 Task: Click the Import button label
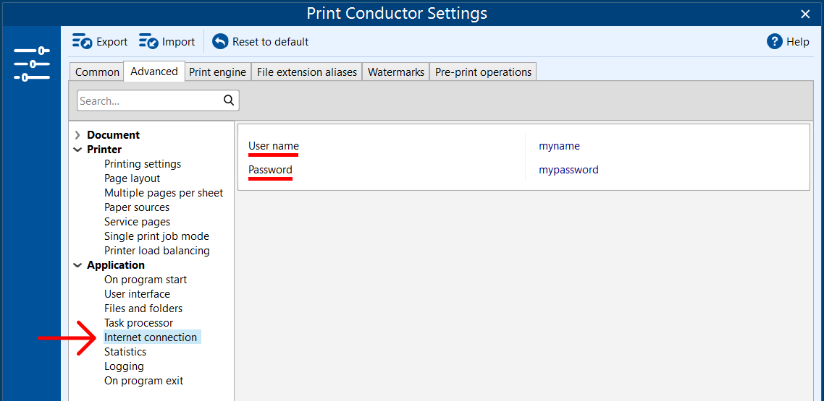click(x=178, y=42)
